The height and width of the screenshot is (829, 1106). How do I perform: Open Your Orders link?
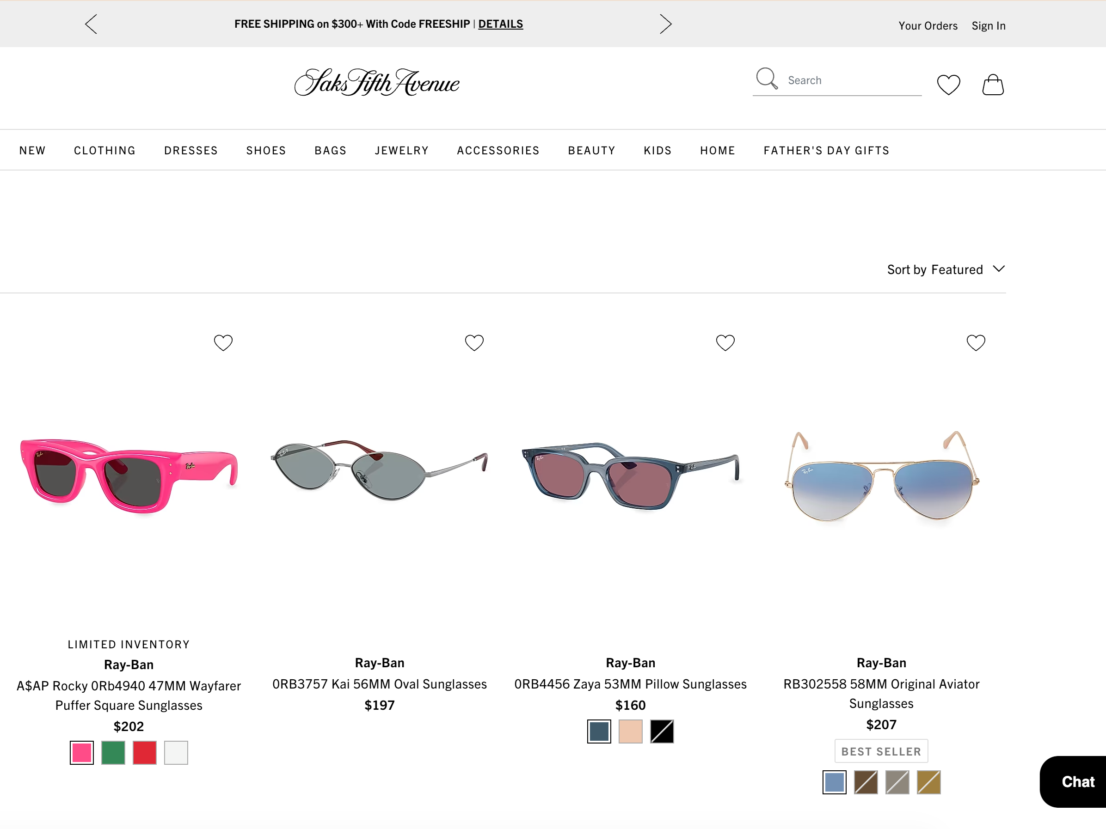pos(928,25)
